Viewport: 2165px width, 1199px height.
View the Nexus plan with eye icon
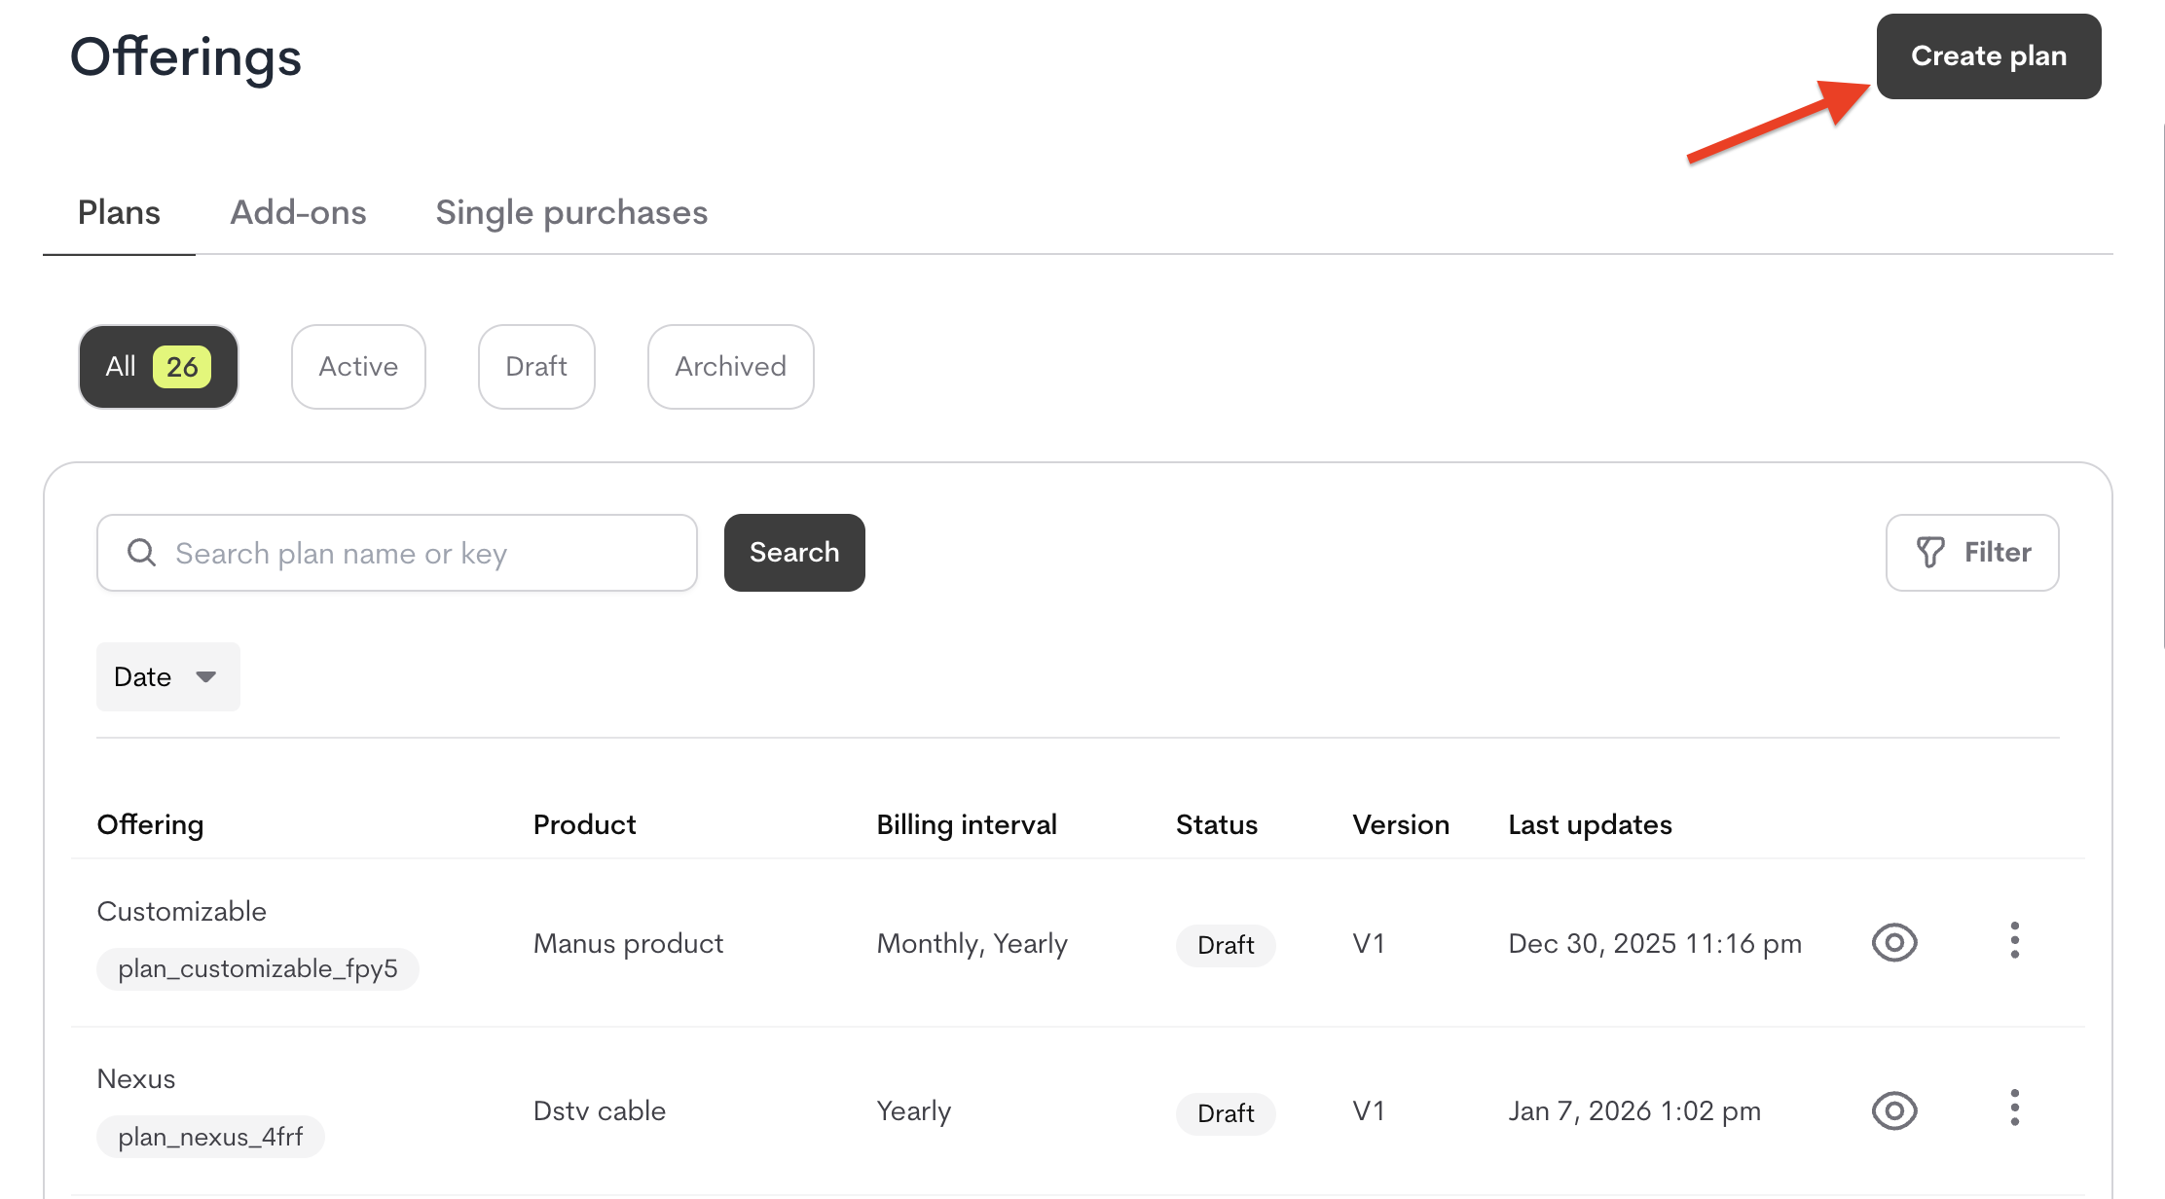[x=1894, y=1110]
